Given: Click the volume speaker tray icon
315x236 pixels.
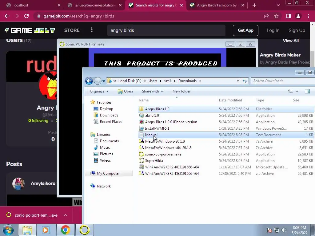Looking at the screenshot, I should point(284,230).
